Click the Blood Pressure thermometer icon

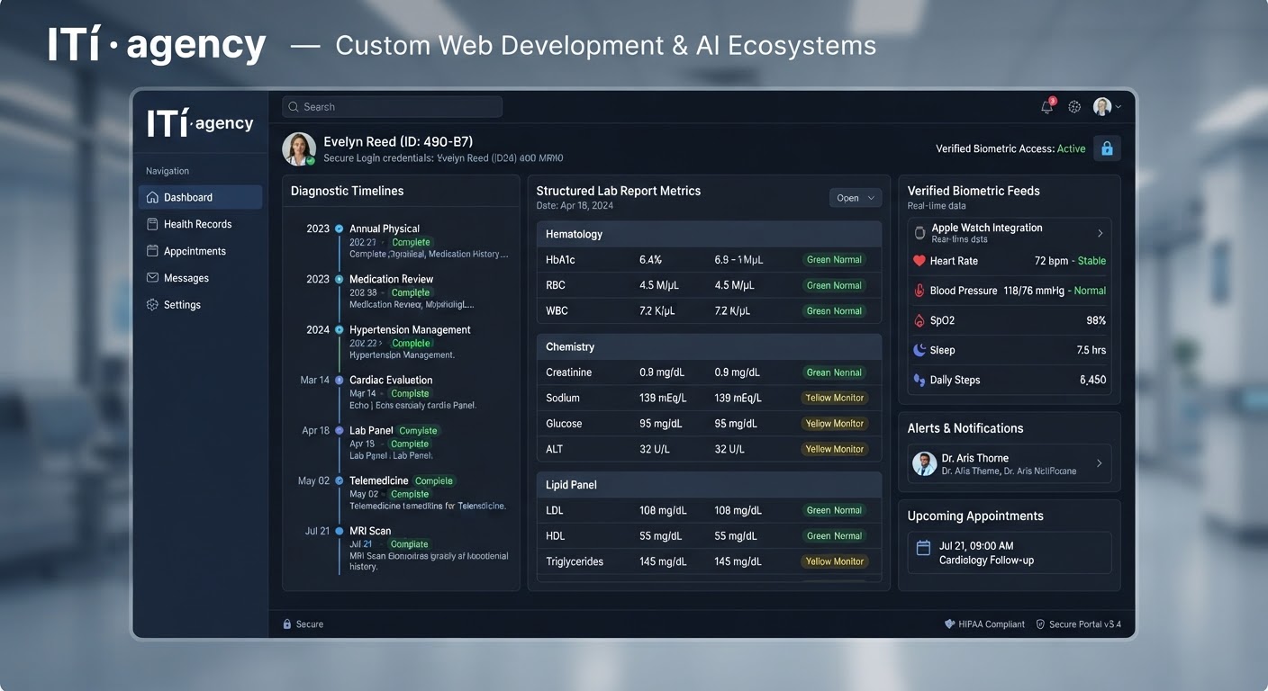(x=919, y=291)
